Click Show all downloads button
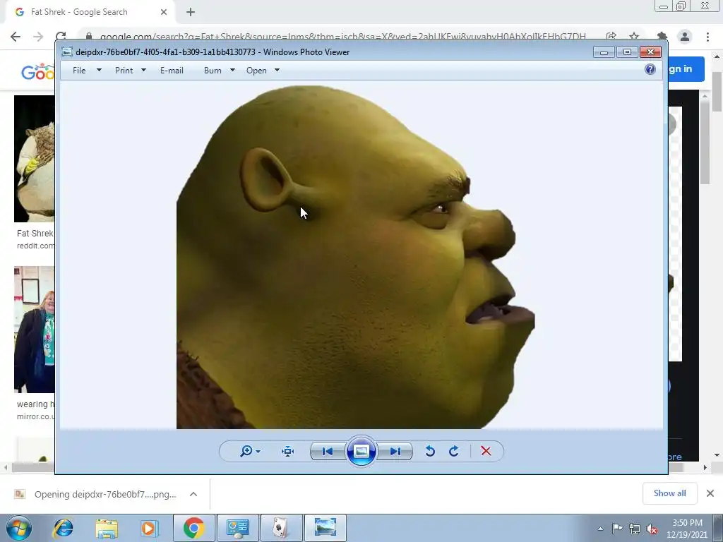This screenshot has height=542, width=723. [670, 493]
